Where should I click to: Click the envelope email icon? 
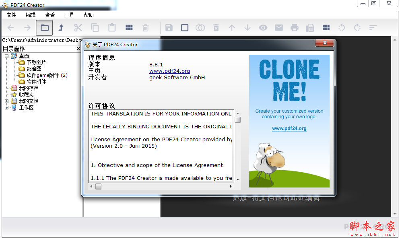coord(279,27)
